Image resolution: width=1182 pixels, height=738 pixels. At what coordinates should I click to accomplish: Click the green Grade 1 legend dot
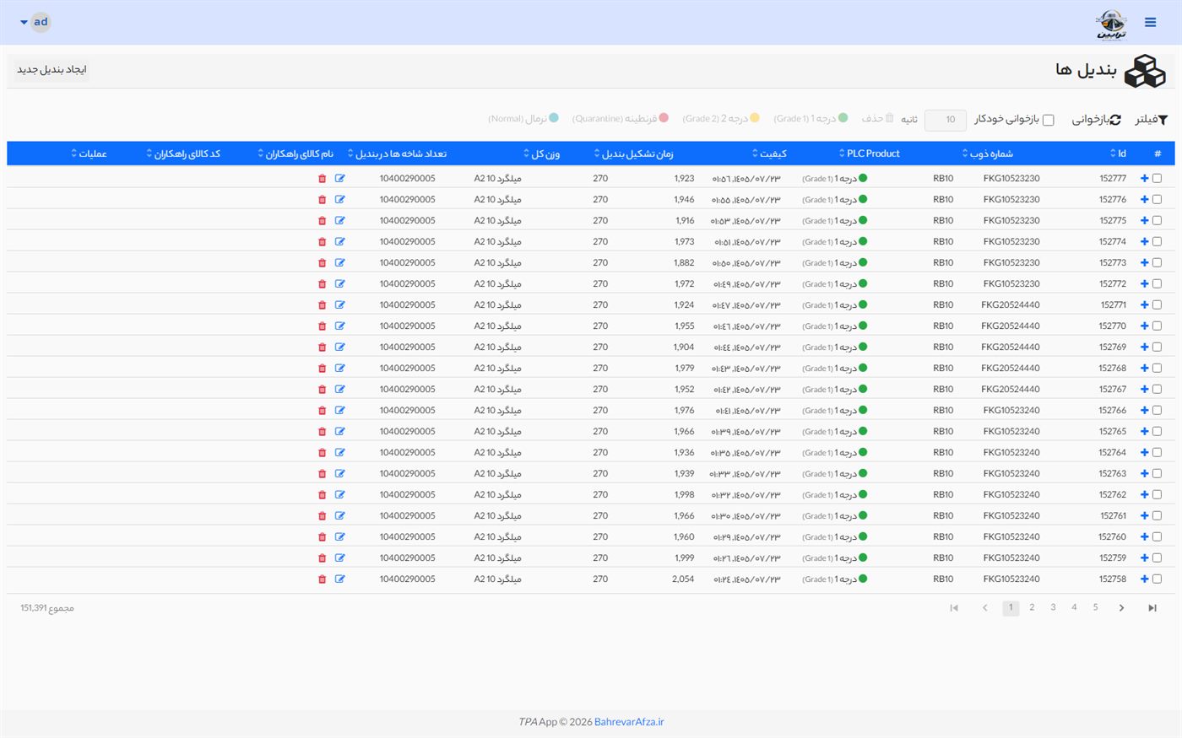843,118
